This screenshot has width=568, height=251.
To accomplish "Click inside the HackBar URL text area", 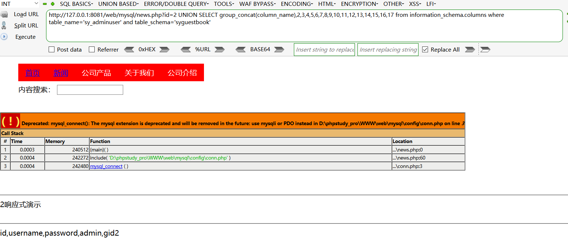I will 304,26.
